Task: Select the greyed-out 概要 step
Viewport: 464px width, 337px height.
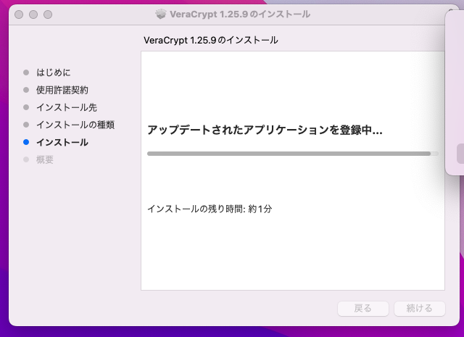Action: point(45,159)
